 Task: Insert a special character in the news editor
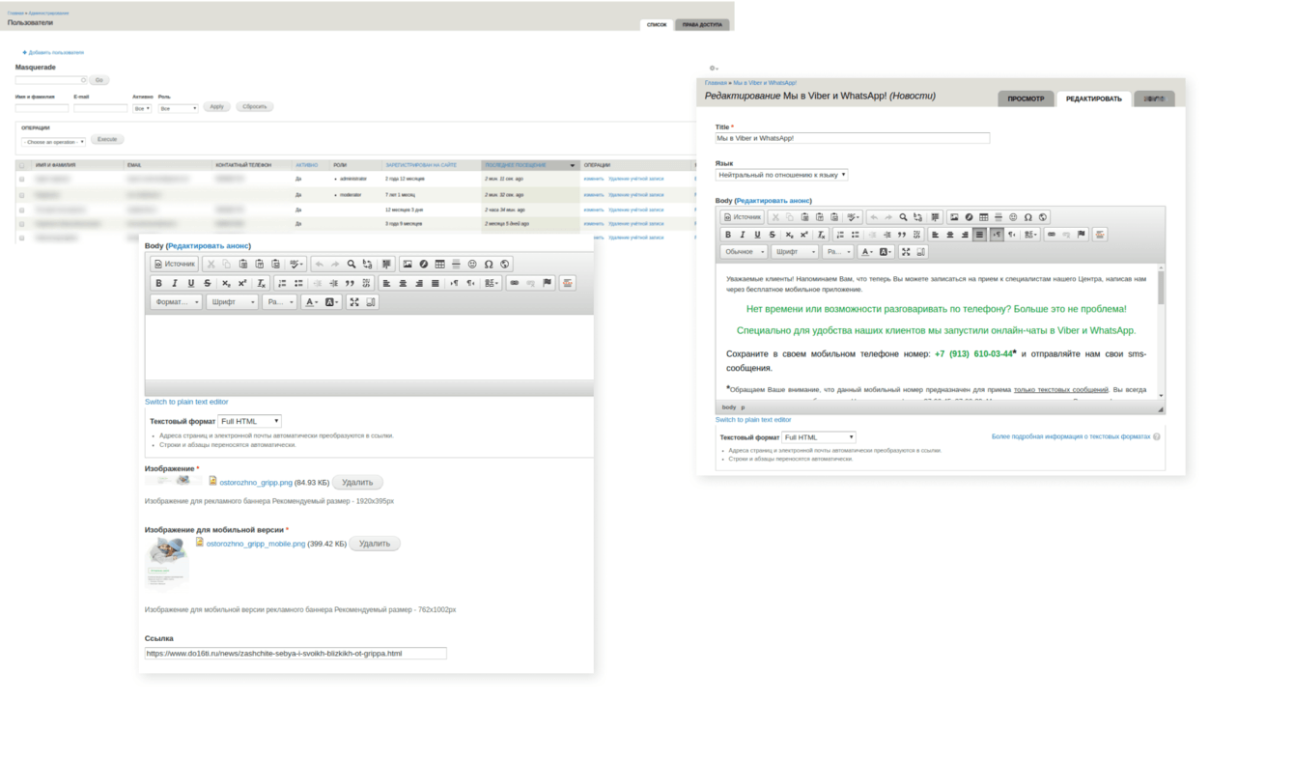1027,217
